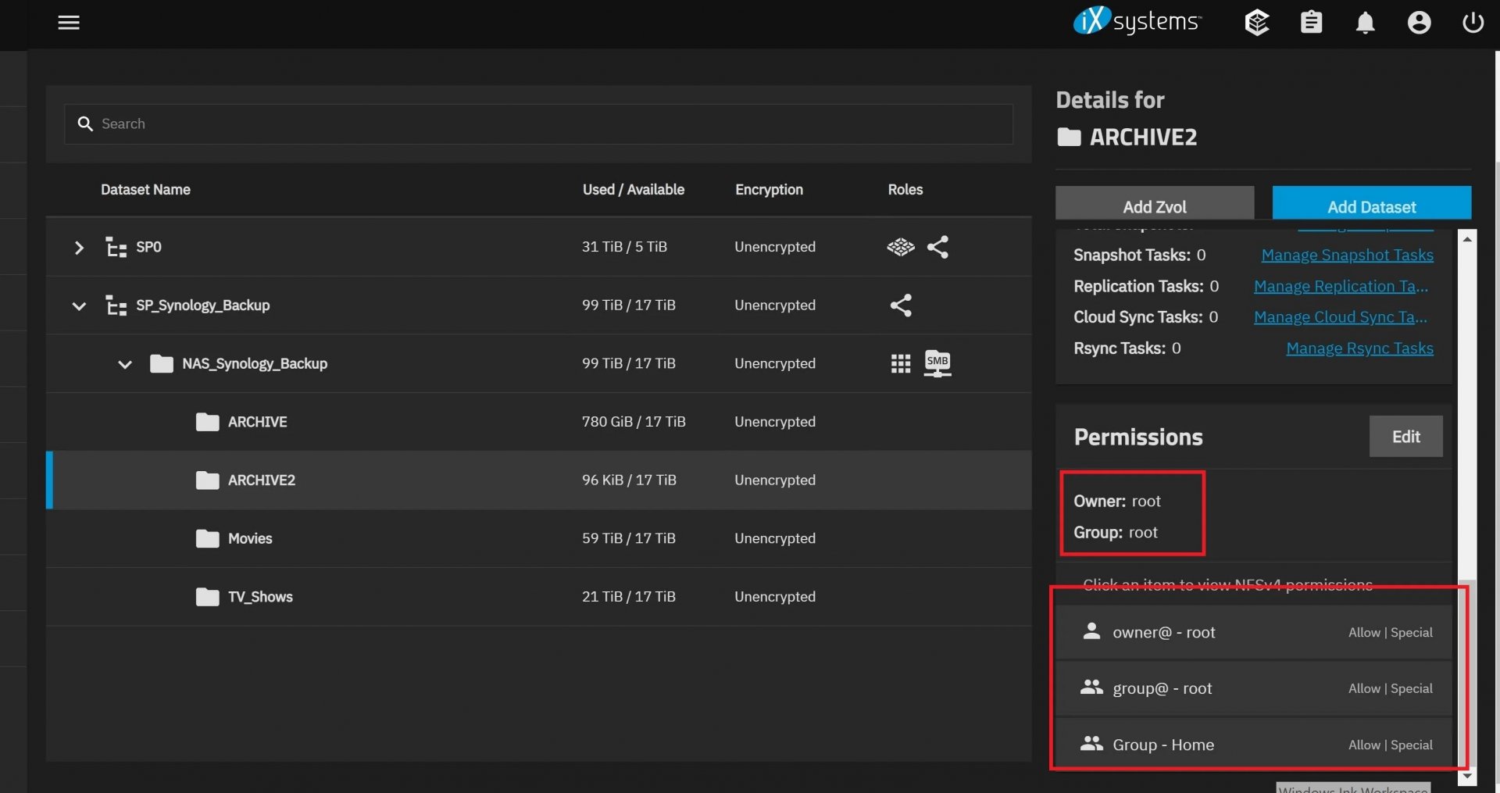Click the apps grid icon for NAS_Synology_Backup
This screenshot has height=793, width=1500.
[x=900, y=363]
